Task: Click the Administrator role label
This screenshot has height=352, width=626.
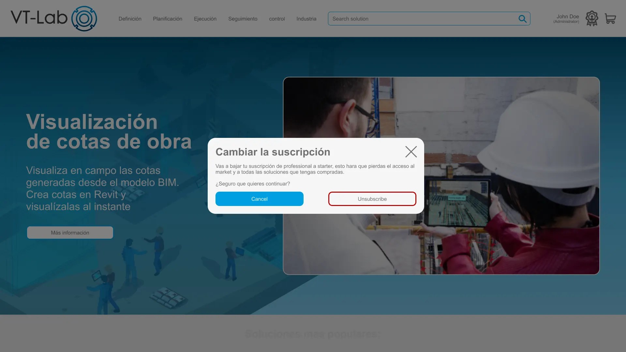Action: click(x=566, y=22)
